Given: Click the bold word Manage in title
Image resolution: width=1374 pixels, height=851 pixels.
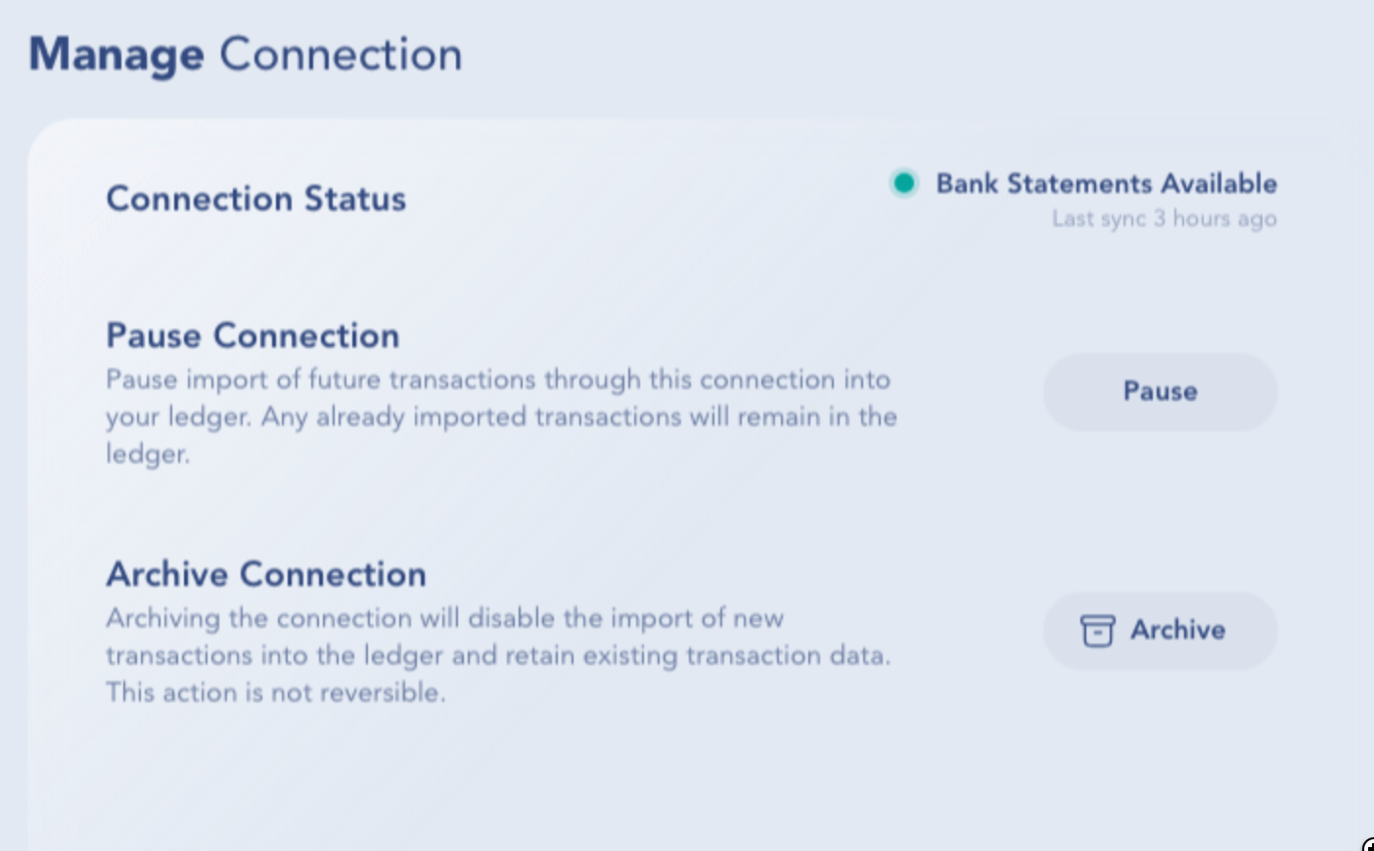Looking at the screenshot, I should (x=116, y=55).
